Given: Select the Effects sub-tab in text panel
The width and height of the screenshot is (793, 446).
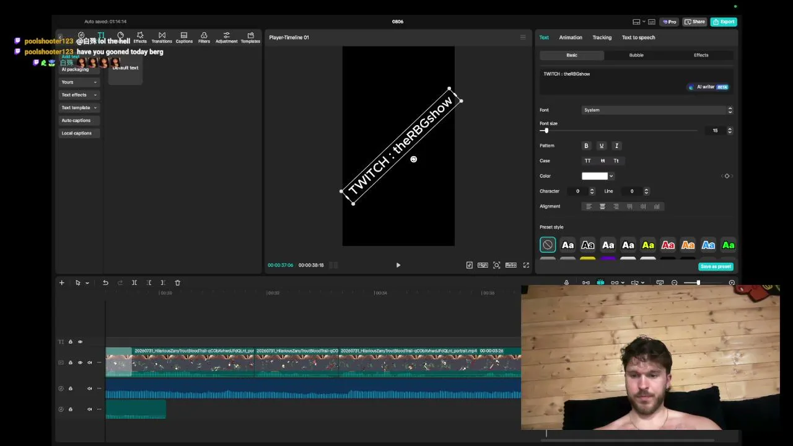Looking at the screenshot, I should pos(701,55).
